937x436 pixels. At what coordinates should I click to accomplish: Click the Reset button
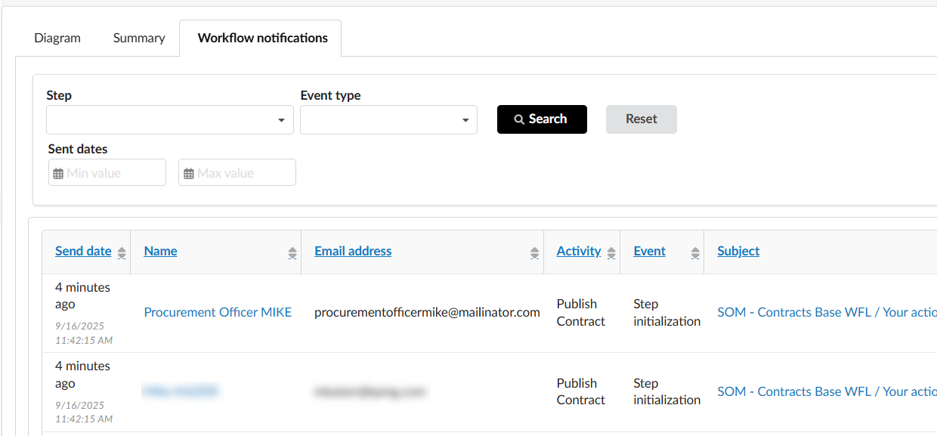pyautogui.click(x=642, y=119)
